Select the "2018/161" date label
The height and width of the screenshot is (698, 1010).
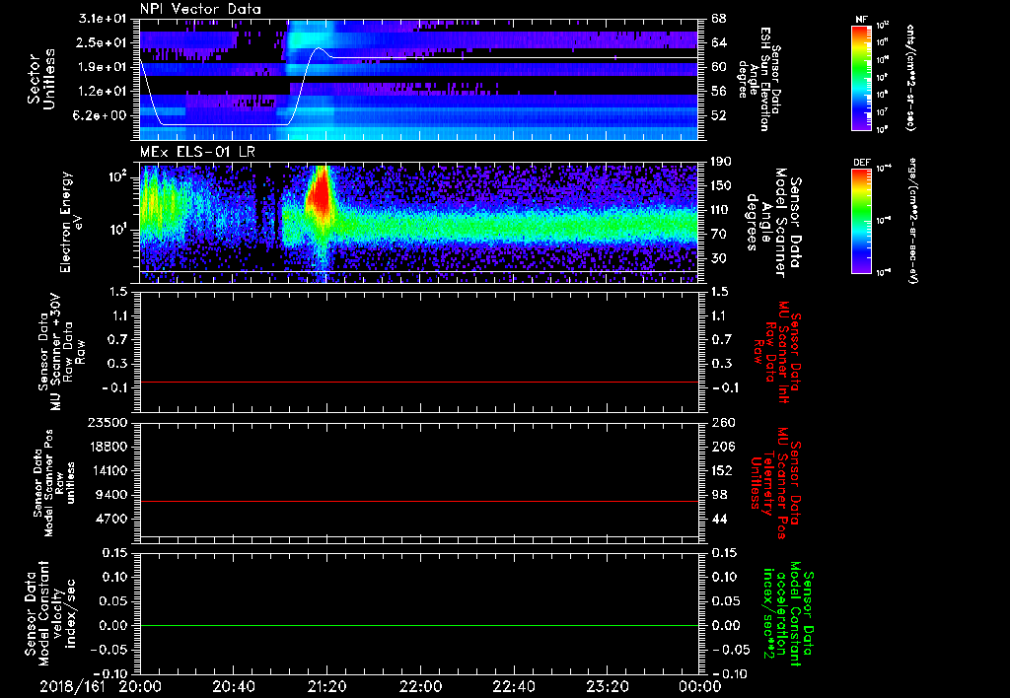(72, 686)
